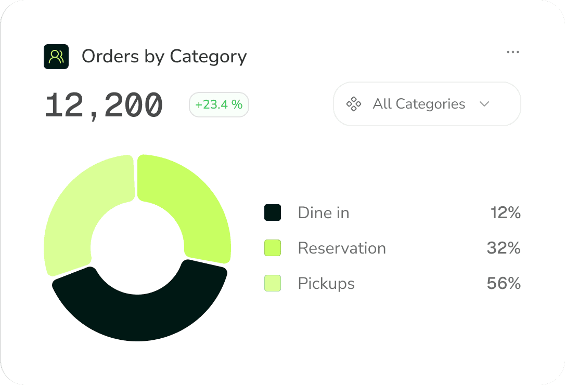The height and width of the screenshot is (385, 565).
Task: Click the Reservation legend label
Action: tap(342, 248)
